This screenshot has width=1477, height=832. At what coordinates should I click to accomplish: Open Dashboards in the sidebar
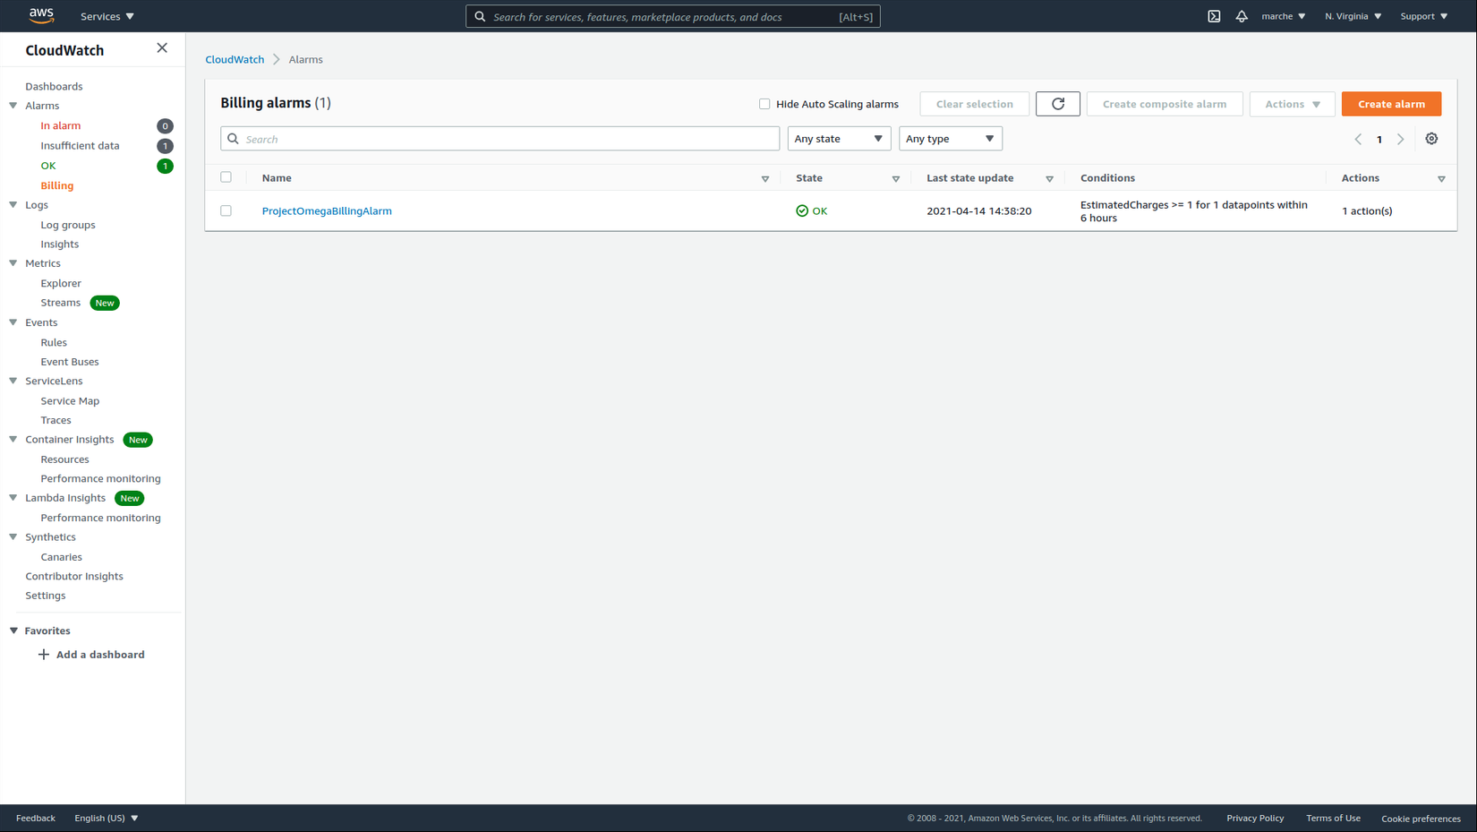(x=54, y=86)
